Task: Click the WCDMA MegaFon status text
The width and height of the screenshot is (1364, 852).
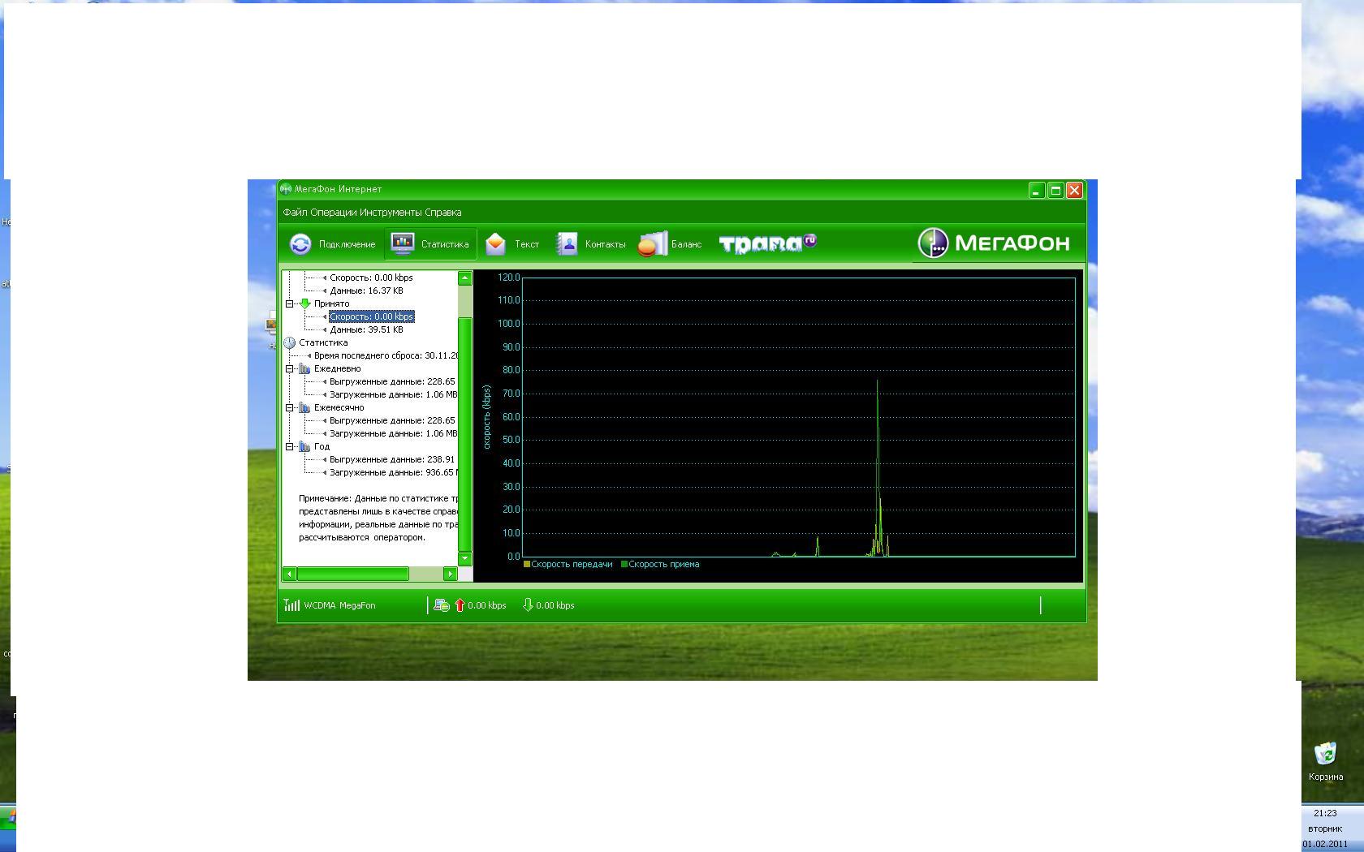Action: pyautogui.click(x=339, y=605)
